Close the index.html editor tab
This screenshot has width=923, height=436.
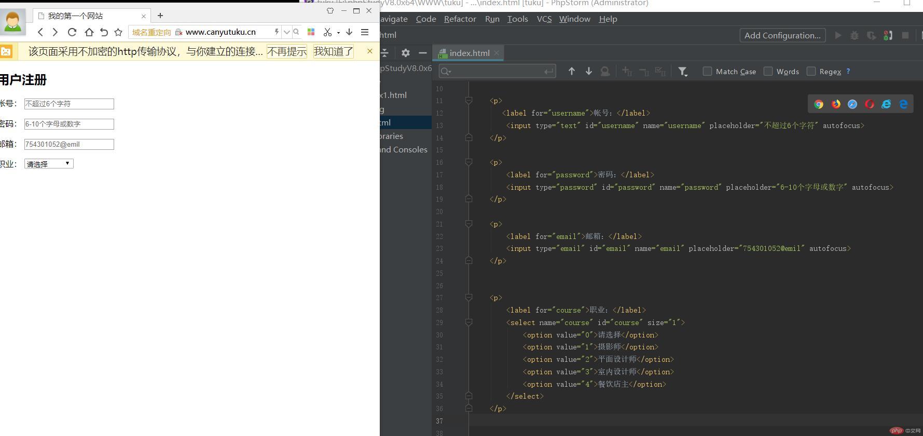(x=497, y=53)
